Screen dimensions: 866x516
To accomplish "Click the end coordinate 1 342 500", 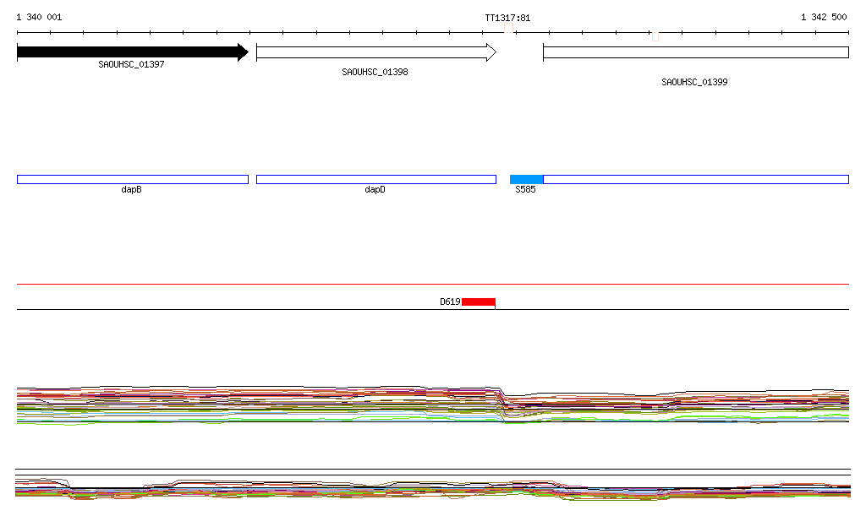I will point(824,18).
